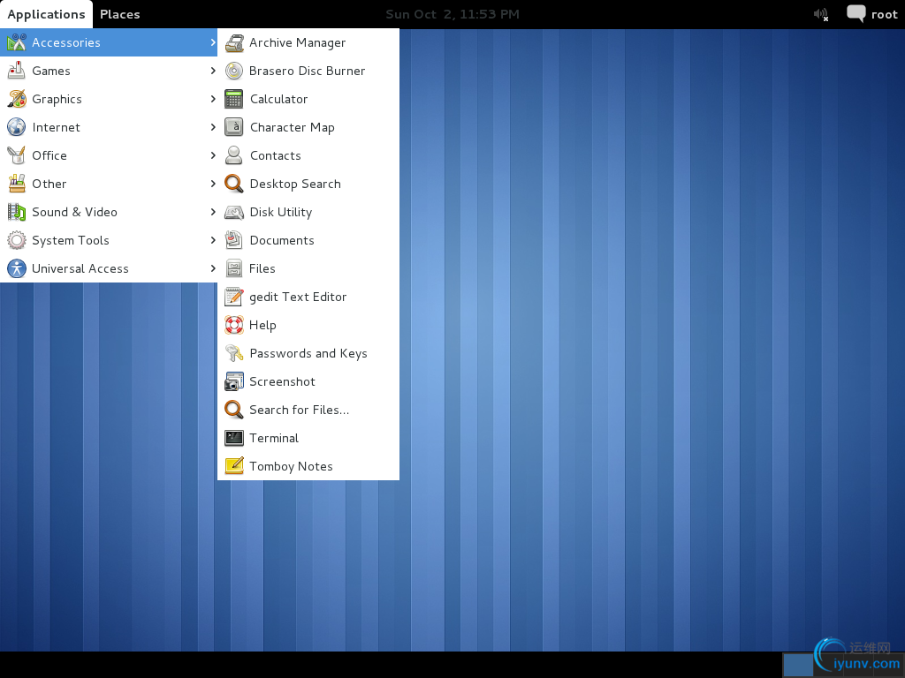This screenshot has width=905, height=678.
Task: Click the muted volume icon in top bar
Action: [821, 14]
